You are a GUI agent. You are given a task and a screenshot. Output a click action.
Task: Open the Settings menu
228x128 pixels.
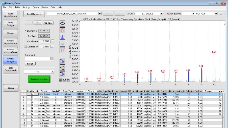26,7
